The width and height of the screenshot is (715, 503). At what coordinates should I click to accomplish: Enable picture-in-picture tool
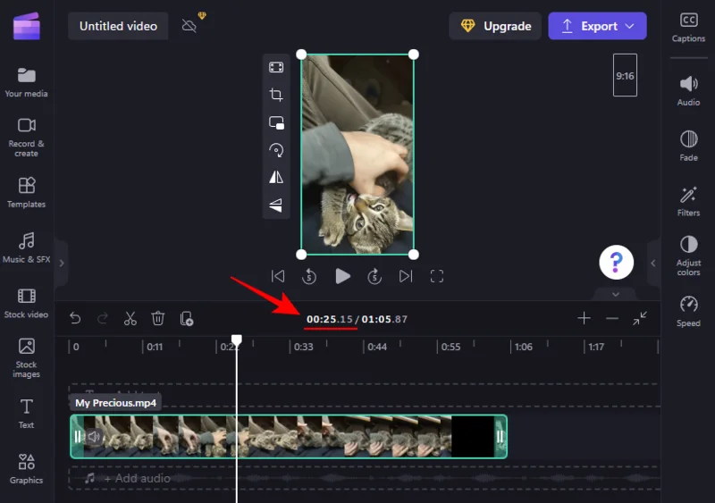coord(276,122)
